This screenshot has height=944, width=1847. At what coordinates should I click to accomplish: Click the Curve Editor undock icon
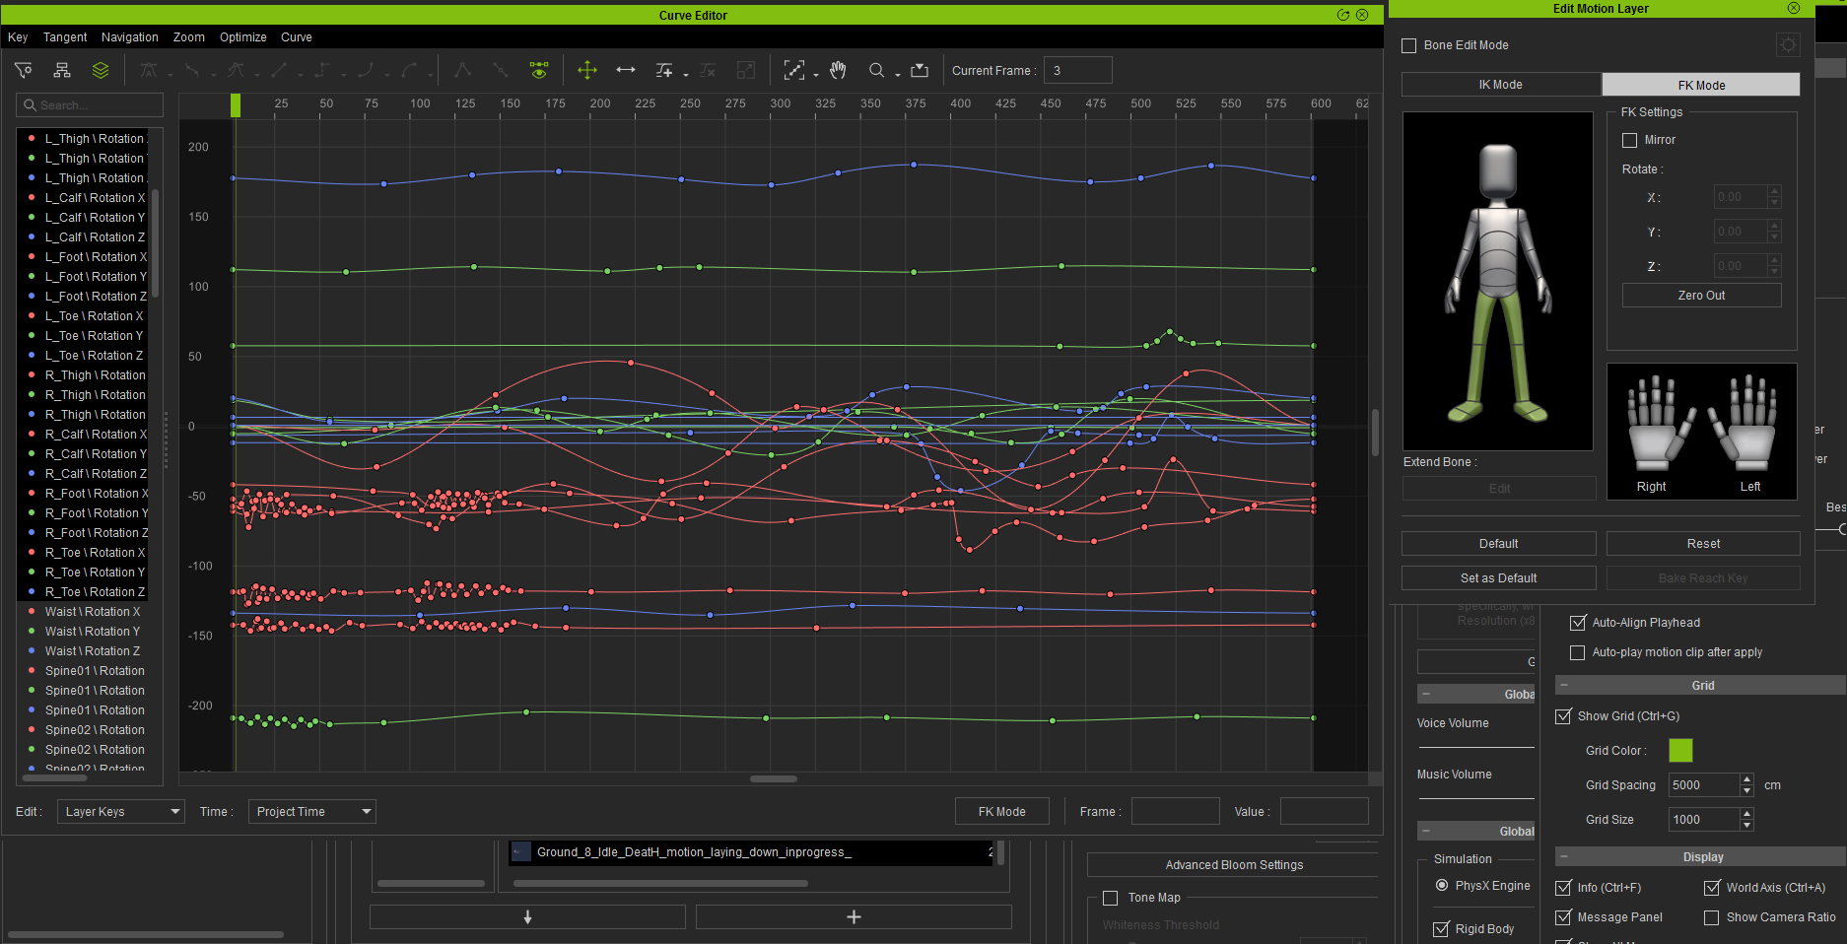(1342, 15)
